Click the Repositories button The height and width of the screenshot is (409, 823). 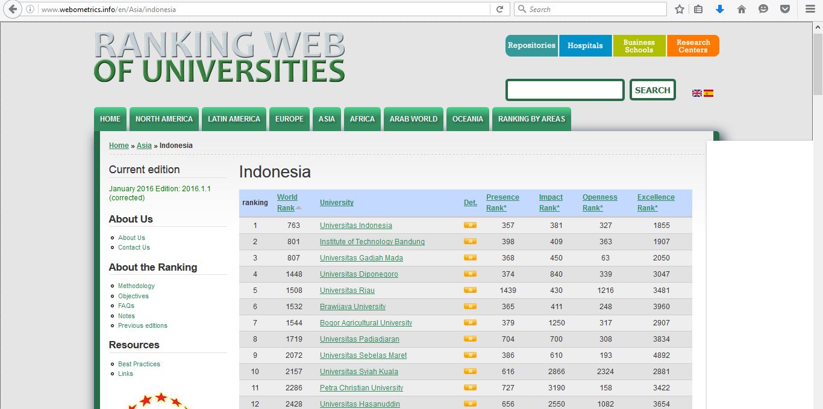coord(531,46)
